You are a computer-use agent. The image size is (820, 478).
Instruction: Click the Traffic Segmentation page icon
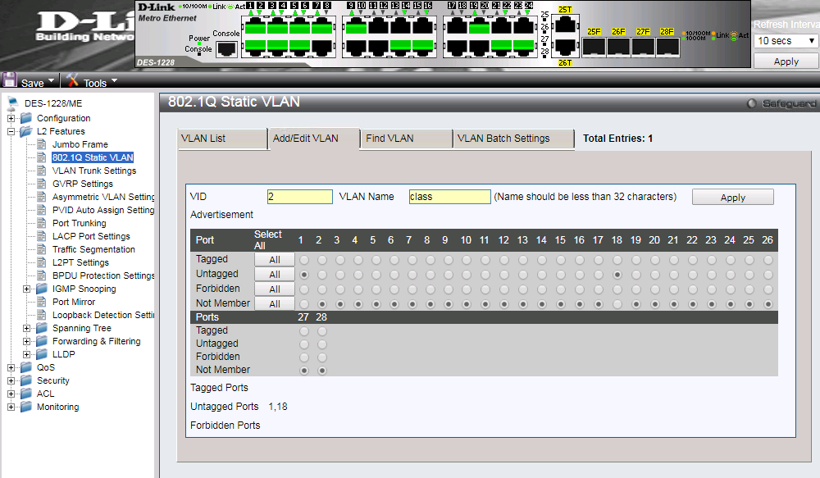pos(42,249)
